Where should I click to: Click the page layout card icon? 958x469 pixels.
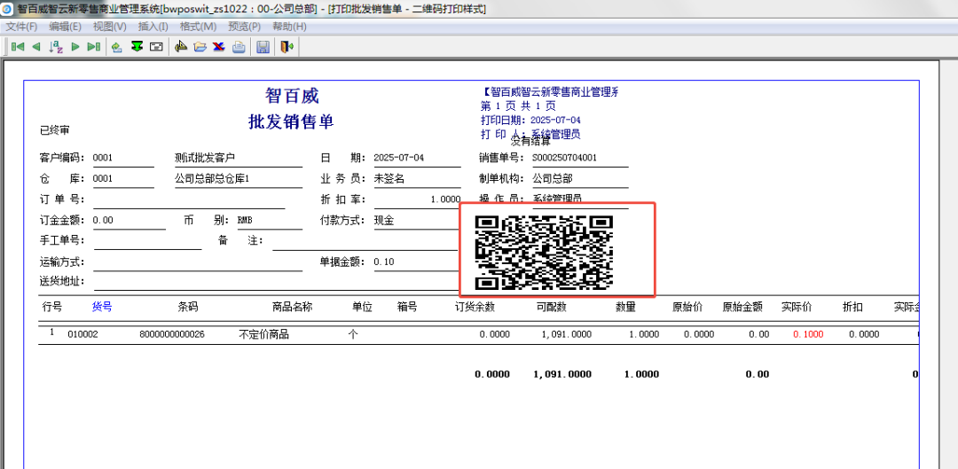coord(156,46)
